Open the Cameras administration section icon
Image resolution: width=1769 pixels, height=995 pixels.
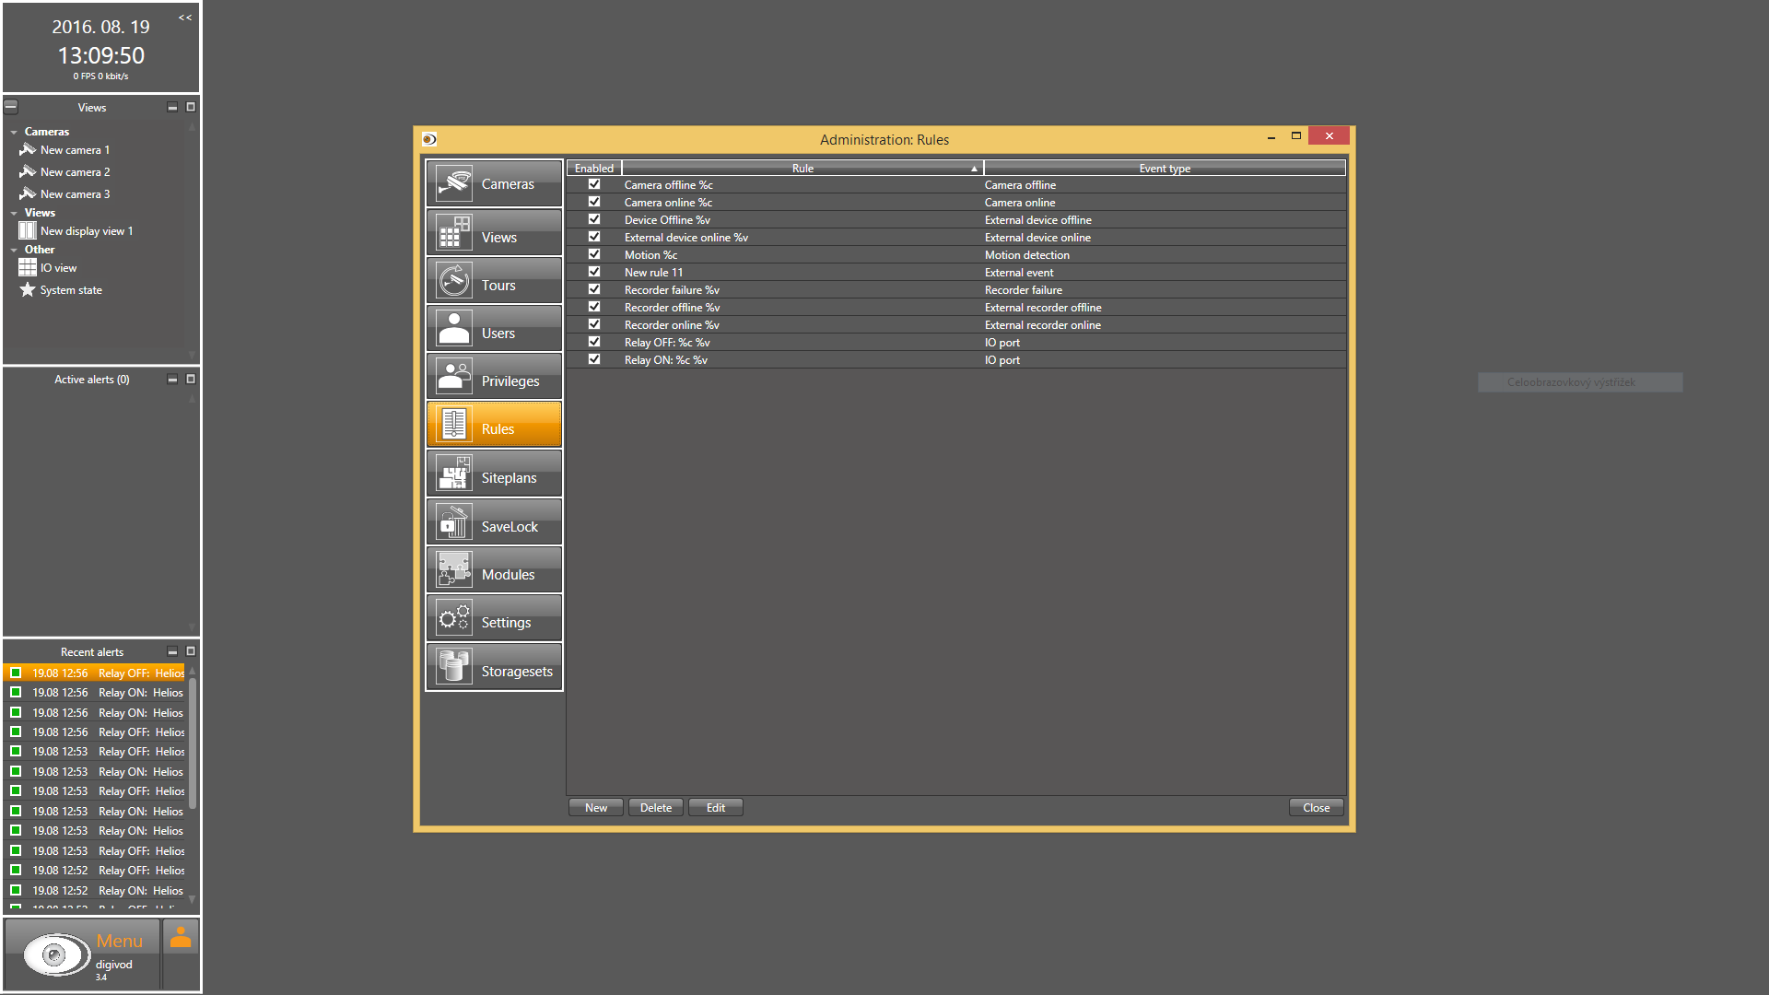(454, 183)
